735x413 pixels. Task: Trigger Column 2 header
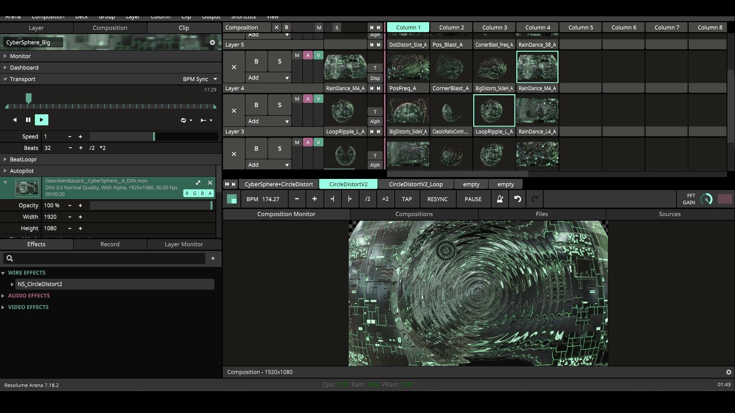[x=451, y=28]
